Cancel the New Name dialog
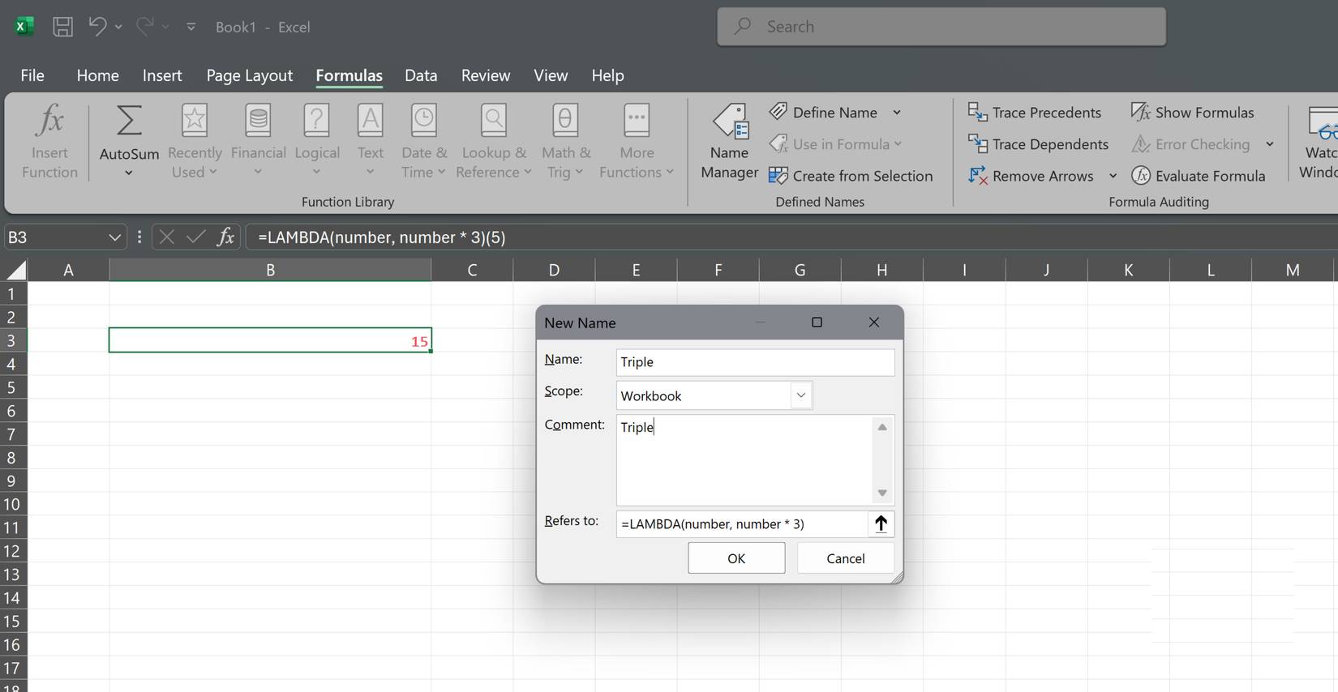 click(x=845, y=558)
